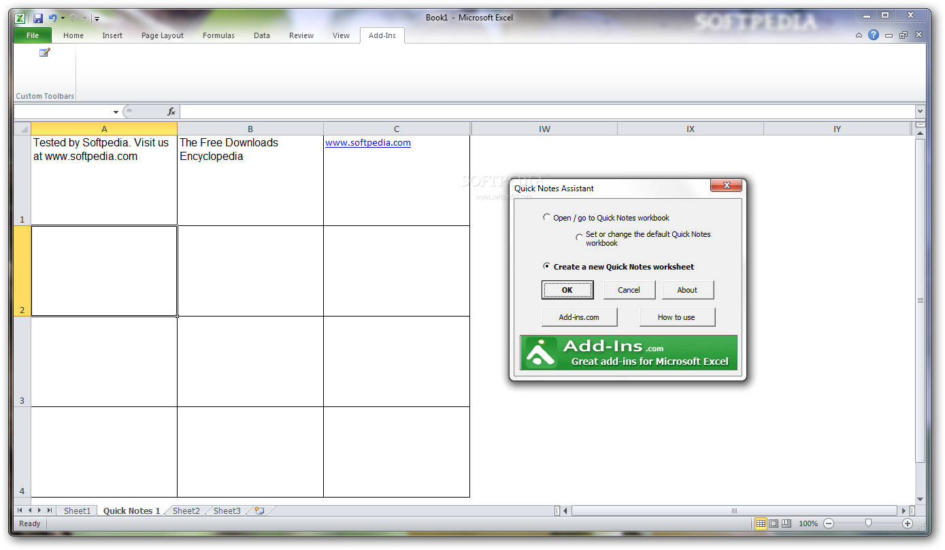Viewport: 945px width, 550px height.
Task: Open the www.softpedia.com hyperlink in C1
Action: tap(368, 143)
